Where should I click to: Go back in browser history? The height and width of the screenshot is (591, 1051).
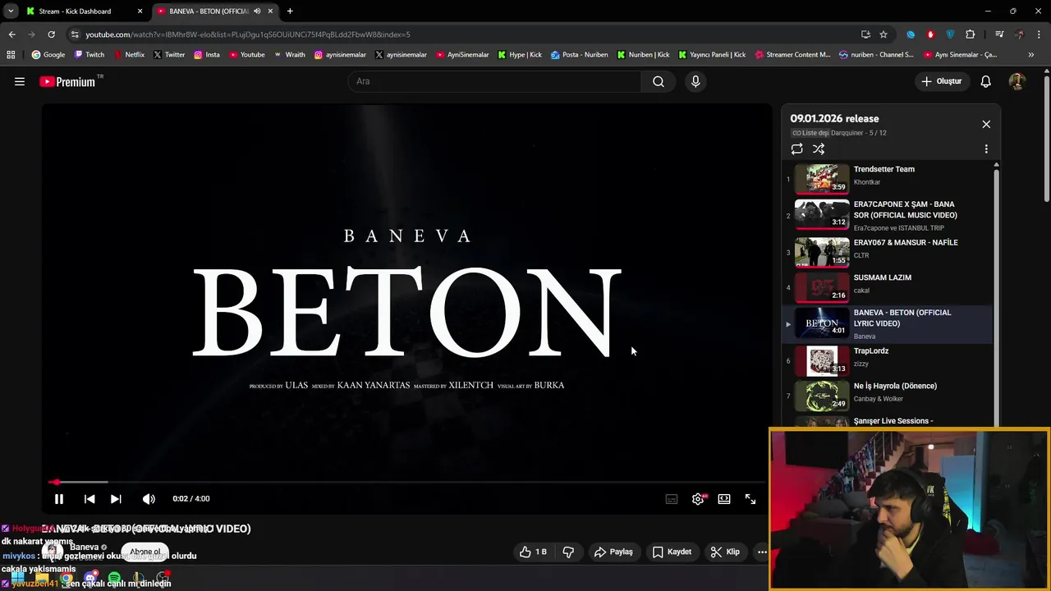coord(11,34)
